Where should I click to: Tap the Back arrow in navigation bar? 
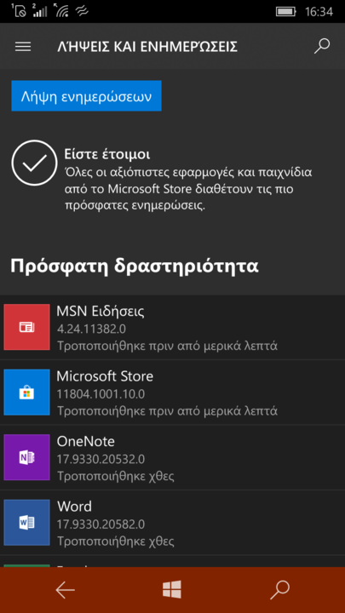[x=65, y=590]
